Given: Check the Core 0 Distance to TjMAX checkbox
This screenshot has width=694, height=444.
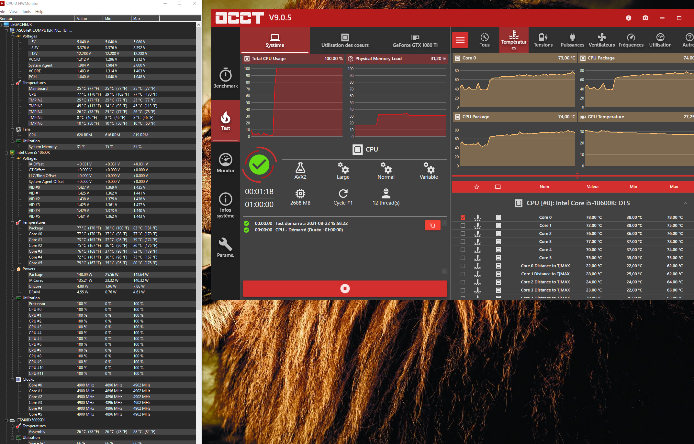Looking at the screenshot, I should click(x=463, y=266).
